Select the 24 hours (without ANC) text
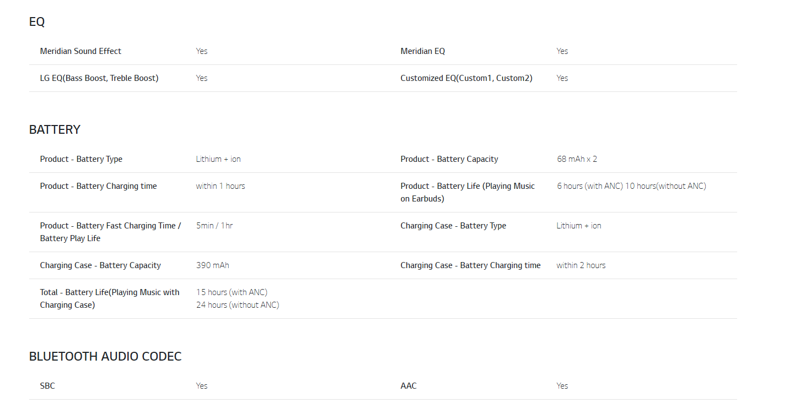 point(238,305)
